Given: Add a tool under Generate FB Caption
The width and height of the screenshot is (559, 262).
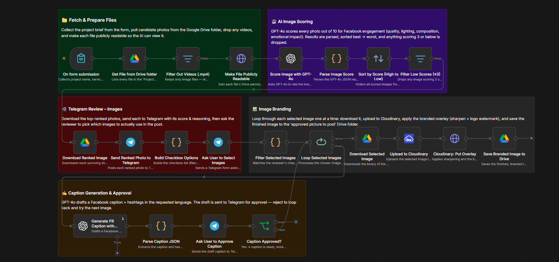Looking at the screenshot, I should pyautogui.click(x=117, y=253).
